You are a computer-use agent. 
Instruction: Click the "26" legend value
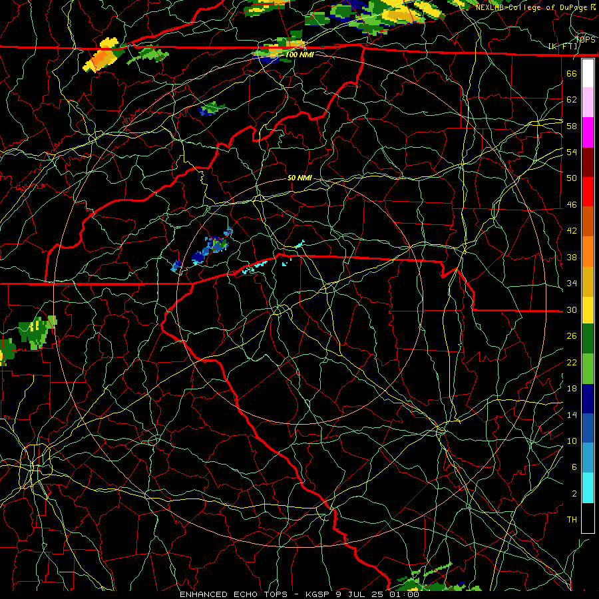point(572,336)
